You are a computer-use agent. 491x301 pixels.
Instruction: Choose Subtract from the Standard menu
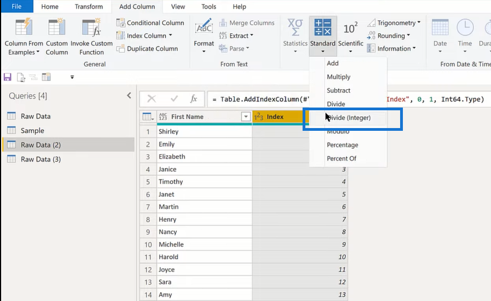348,90
